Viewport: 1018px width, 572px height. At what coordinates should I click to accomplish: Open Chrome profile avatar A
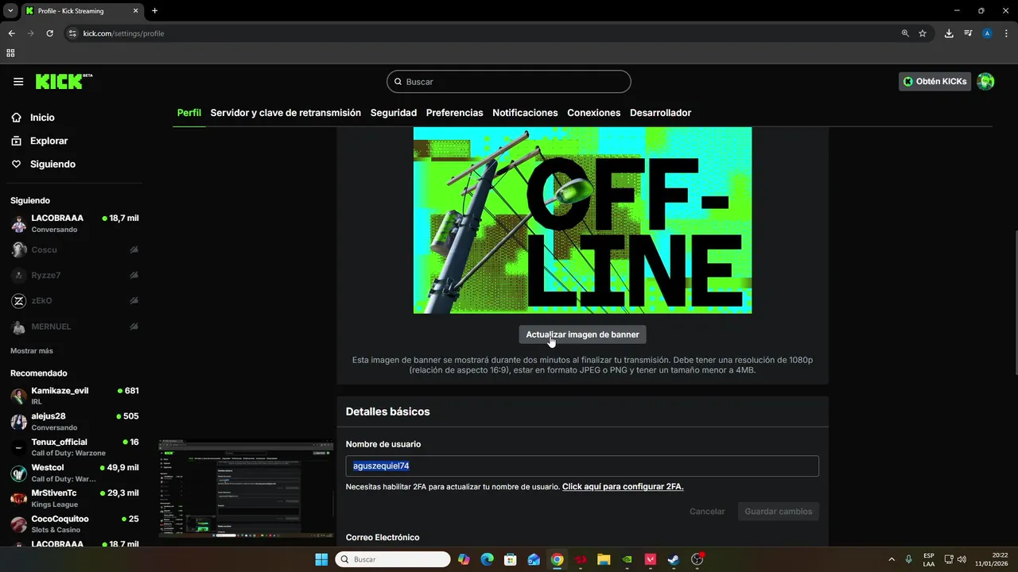pyautogui.click(x=987, y=33)
